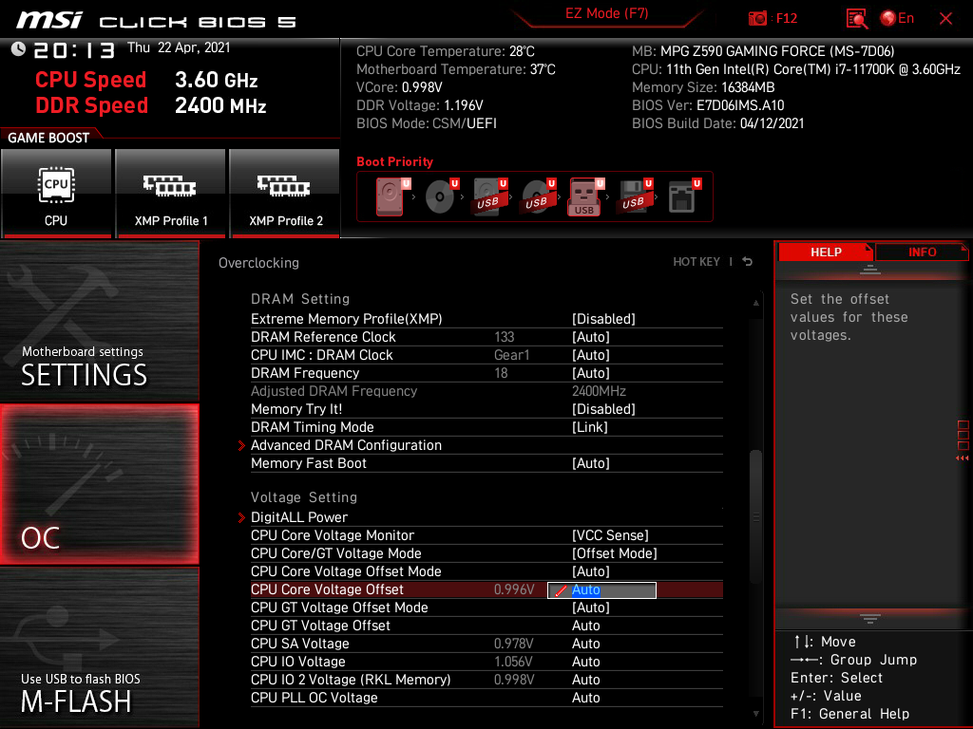This screenshot has width=973, height=729.
Task: Click the Overclocking list scrollbar thumb
Action: pyautogui.click(x=755, y=515)
